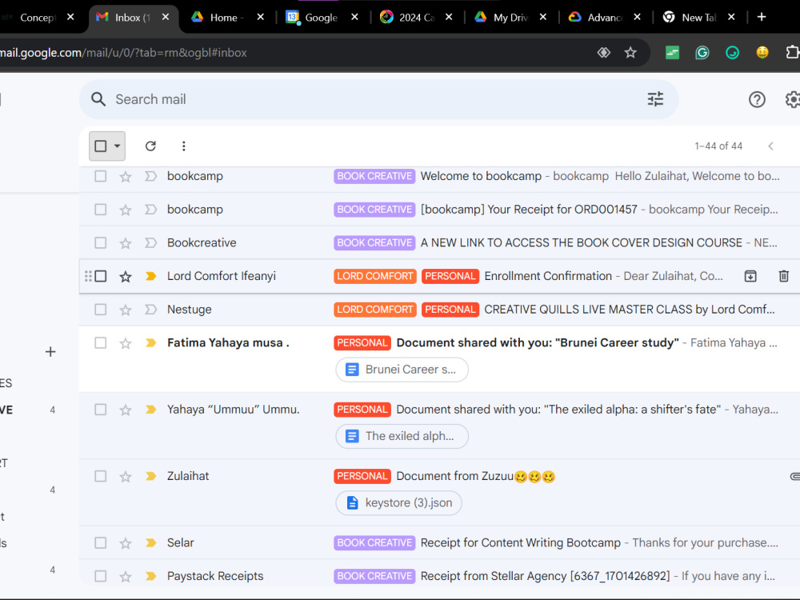Click the site info diamond icon in address bar
Image resolution: width=800 pixels, height=600 pixels.
pos(603,52)
